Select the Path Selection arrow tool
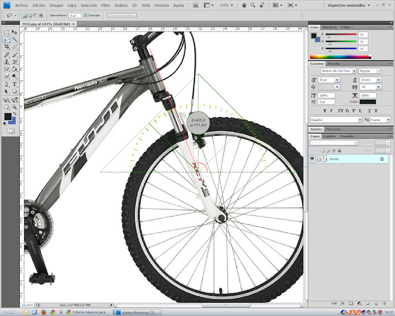The image size is (395, 316). point(6,91)
